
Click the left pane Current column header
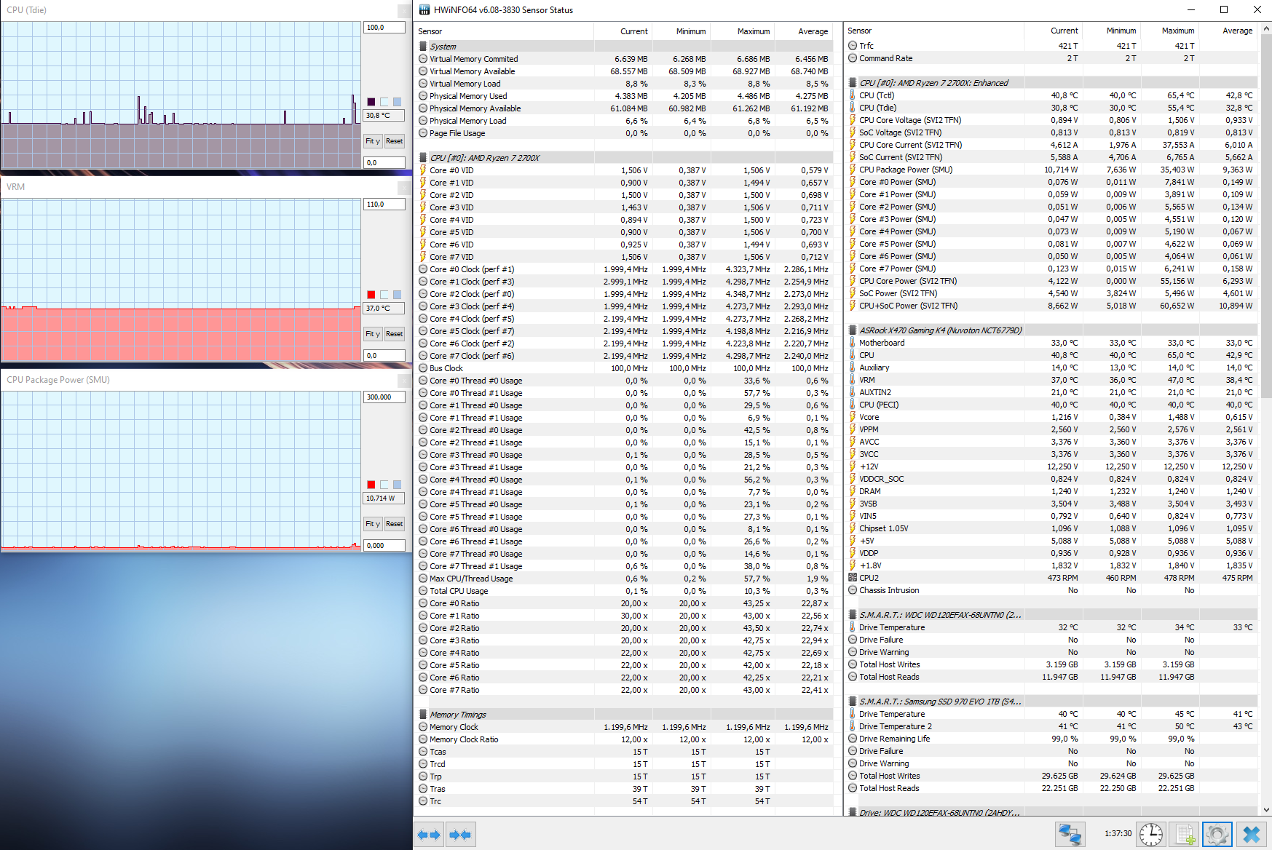[x=623, y=31]
